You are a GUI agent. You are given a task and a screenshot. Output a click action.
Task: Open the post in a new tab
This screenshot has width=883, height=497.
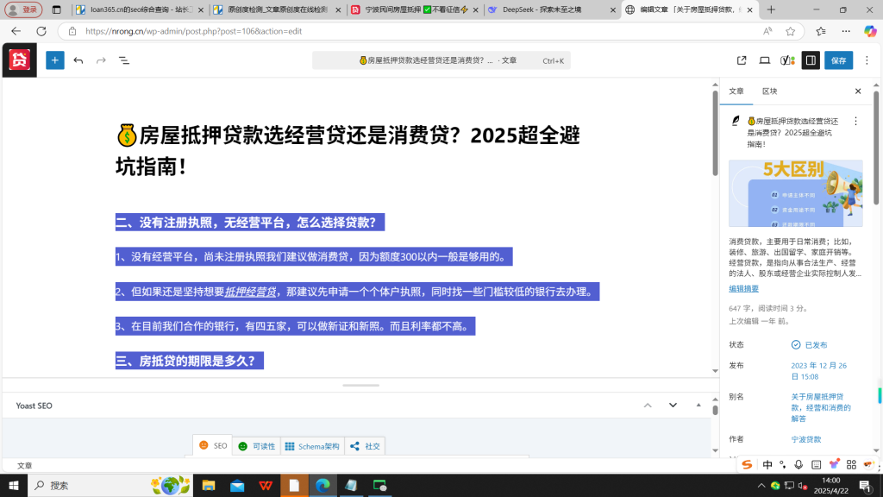pos(741,60)
